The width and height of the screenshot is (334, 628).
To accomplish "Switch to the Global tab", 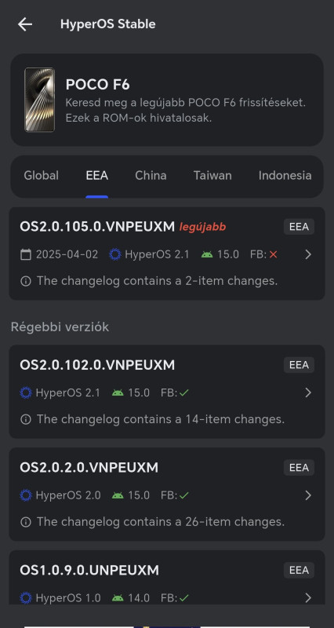I will tap(42, 175).
